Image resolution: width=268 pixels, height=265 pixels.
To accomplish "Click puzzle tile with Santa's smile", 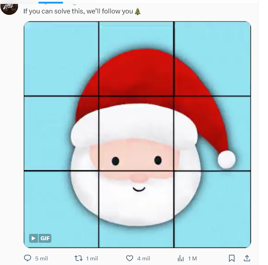I will [x=136, y=209].
